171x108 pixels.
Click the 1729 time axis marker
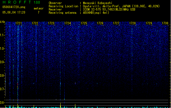[149, 23]
